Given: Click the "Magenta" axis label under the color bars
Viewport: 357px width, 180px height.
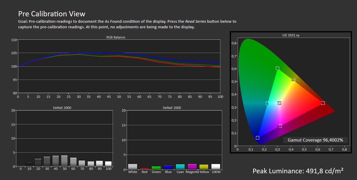Looking at the screenshot, I should point(192,172).
